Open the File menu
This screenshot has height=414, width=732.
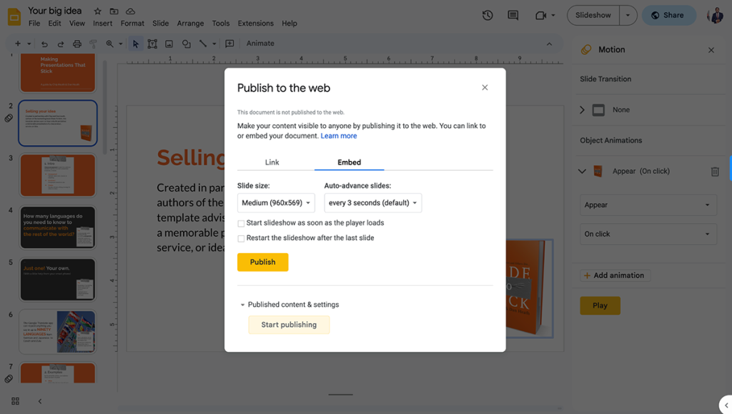(34, 24)
